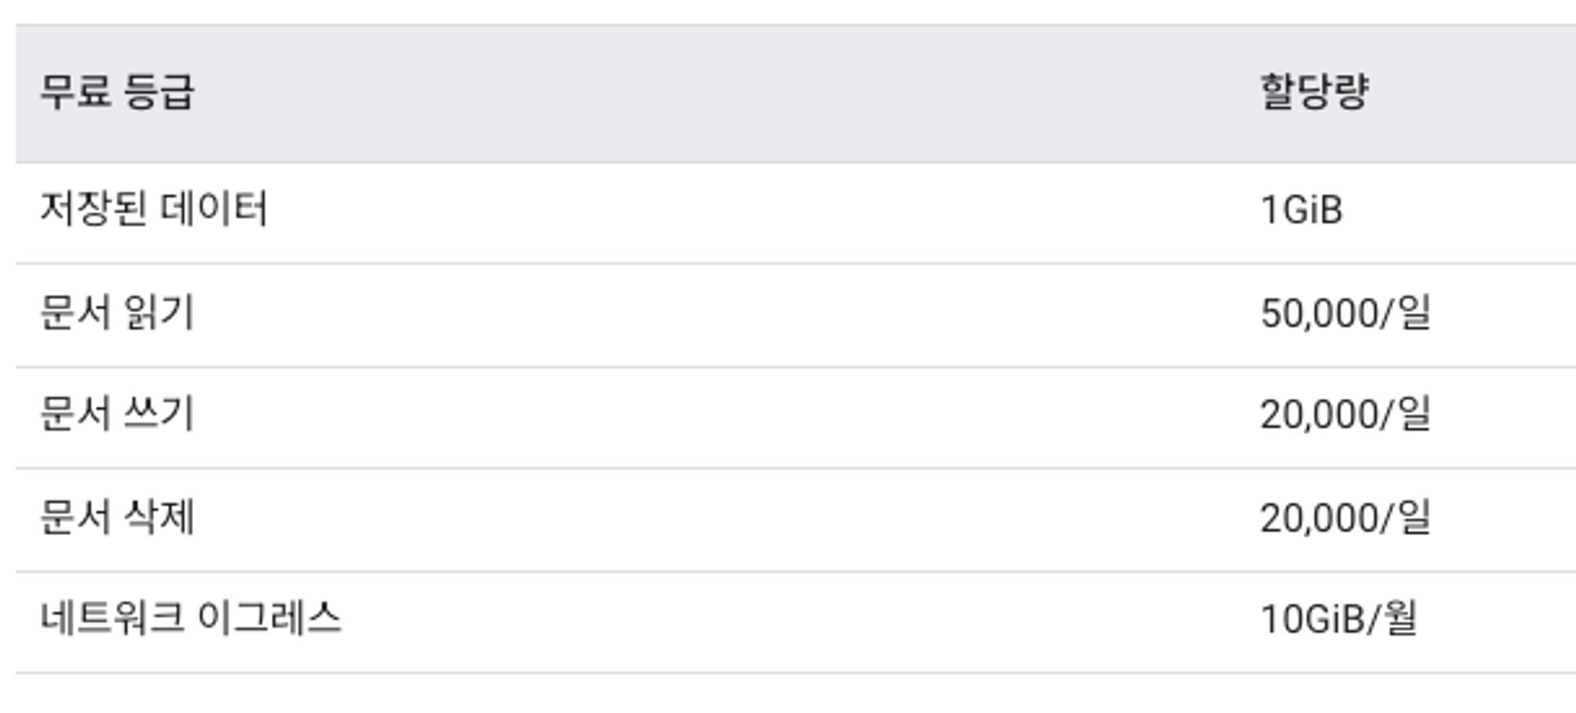The height and width of the screenshot is (713, 1576).
Task: Click the 20,000/일 value for 문서 삭제
Action: (1345, 518)
